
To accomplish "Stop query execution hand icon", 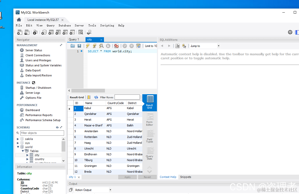I will (x=108, y=46).
